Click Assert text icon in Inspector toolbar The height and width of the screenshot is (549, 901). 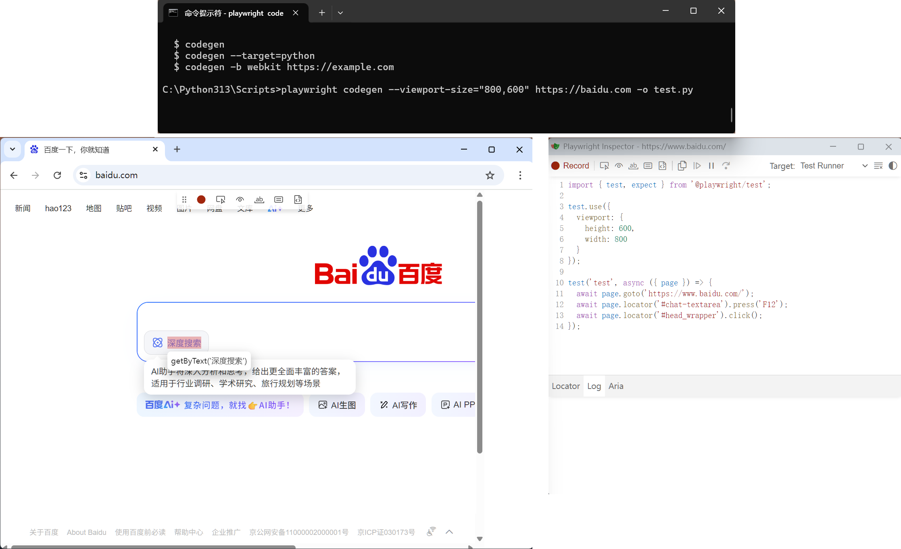point(633,166)
